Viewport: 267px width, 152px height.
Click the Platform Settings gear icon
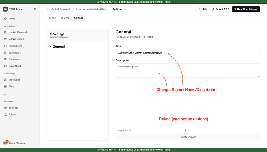5,108
